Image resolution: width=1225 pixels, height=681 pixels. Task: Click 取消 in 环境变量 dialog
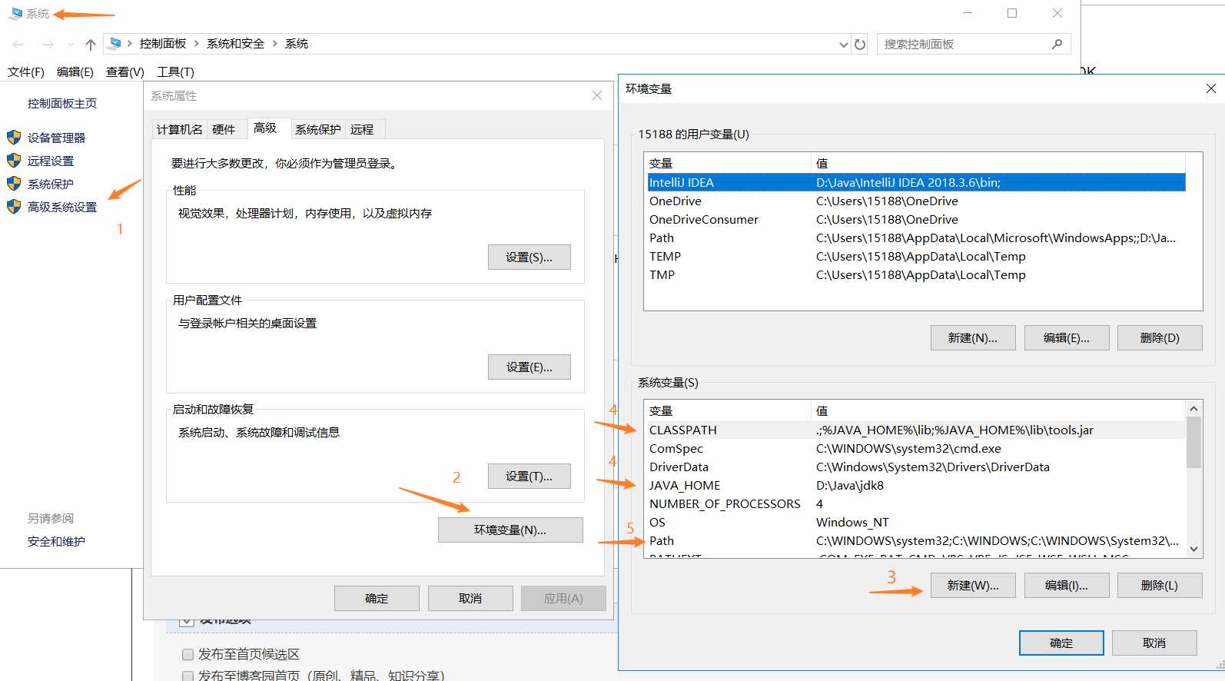pyautogui.click(x=1154, y=643)
